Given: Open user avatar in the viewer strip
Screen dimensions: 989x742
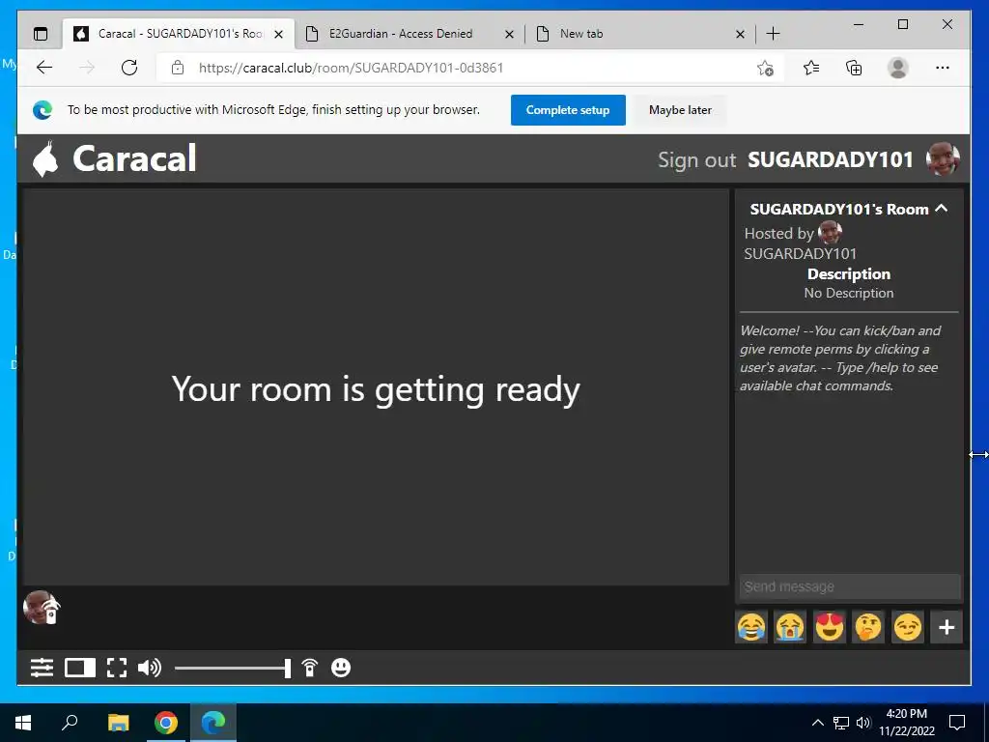Looking at the screenshot, I should pos(42,608).
